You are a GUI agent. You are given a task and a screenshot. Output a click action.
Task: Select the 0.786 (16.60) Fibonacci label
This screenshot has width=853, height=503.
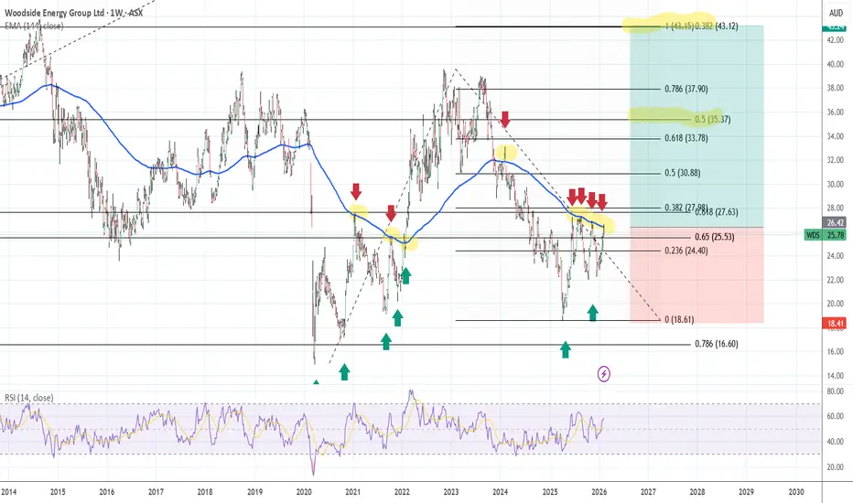pyautogui.click(x=717, y=344)
